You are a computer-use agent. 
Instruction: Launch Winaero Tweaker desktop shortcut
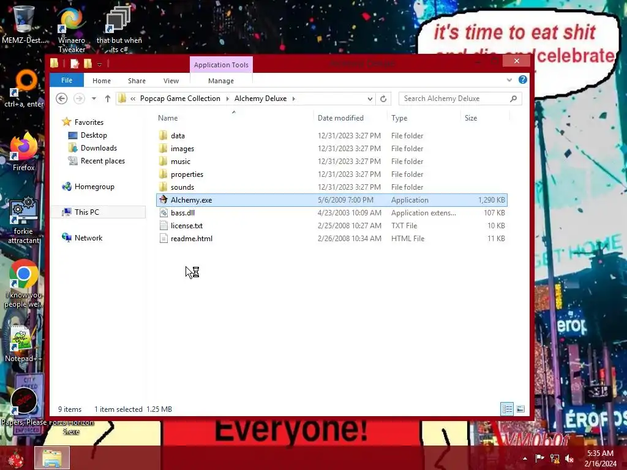point(71,29)
